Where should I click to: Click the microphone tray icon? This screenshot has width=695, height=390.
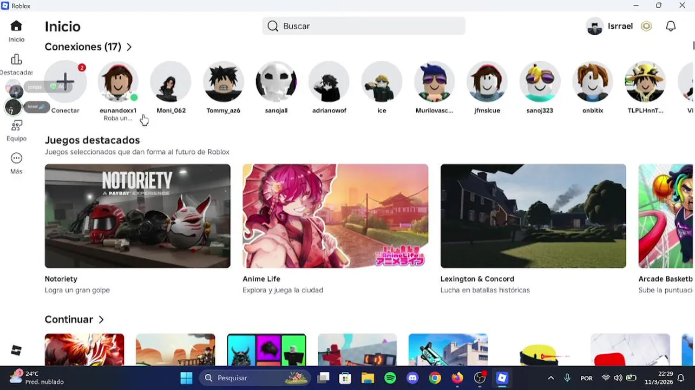(x=567, y=378)
